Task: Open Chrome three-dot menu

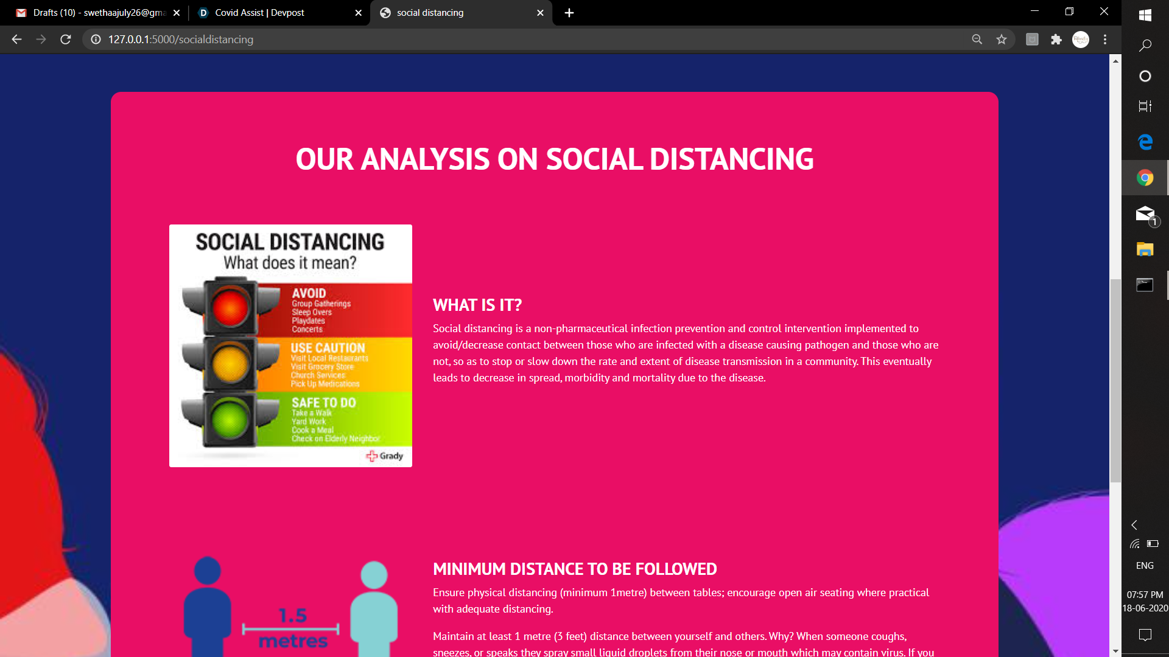Action: [x=1105, y=40]
